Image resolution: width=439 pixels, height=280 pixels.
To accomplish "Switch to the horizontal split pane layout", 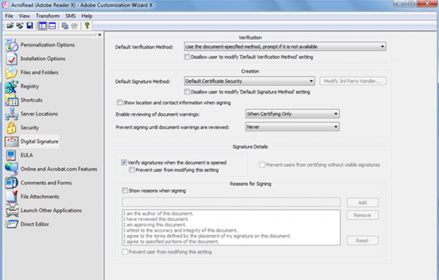I will pos(52,26).
